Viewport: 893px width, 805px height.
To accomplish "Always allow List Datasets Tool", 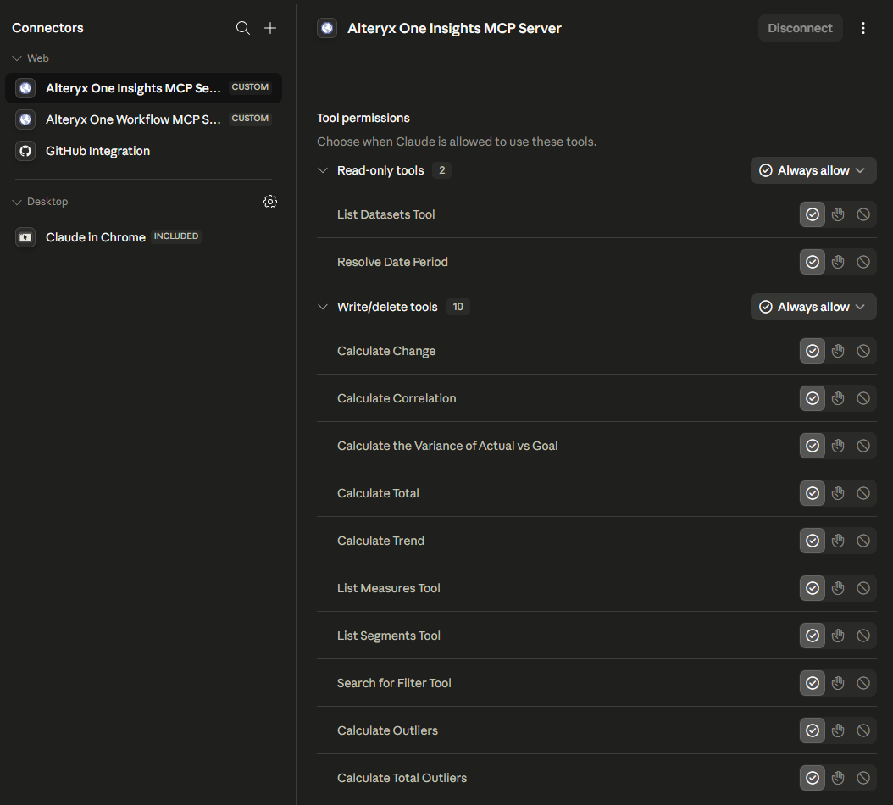I will coord(813,214).
